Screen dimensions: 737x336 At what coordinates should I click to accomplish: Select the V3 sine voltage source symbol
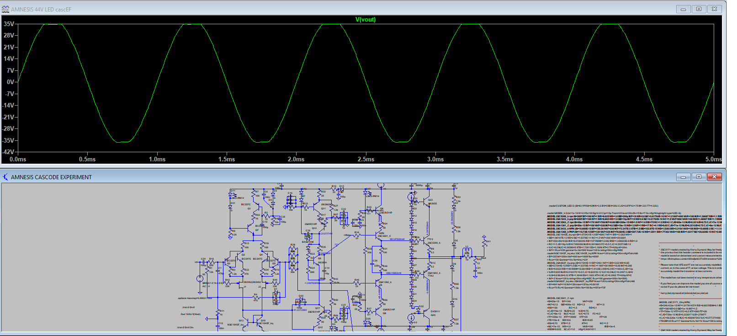pos(200,278)
